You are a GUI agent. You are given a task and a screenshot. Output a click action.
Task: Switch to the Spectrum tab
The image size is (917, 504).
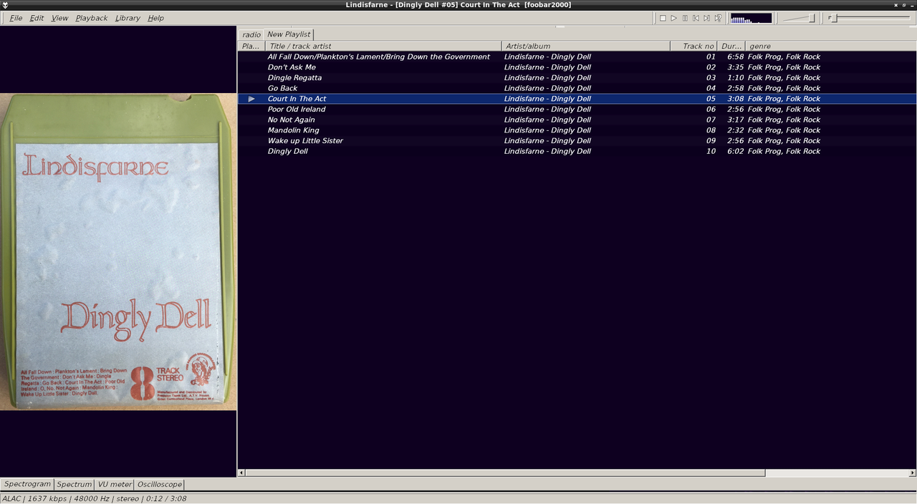(75, 485)
